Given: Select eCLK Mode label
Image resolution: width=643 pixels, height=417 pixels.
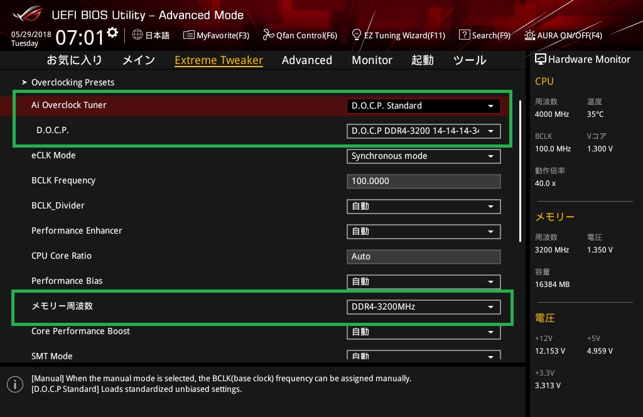Looking at the screenshot, I should pos(53,155).
